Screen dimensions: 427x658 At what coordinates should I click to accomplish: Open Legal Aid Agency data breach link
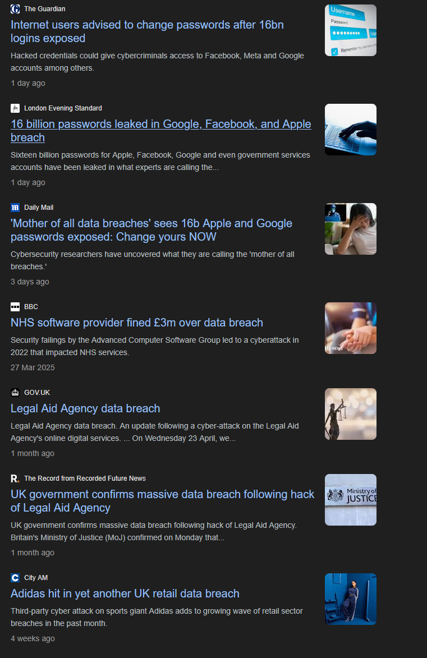tap(85, 408)
